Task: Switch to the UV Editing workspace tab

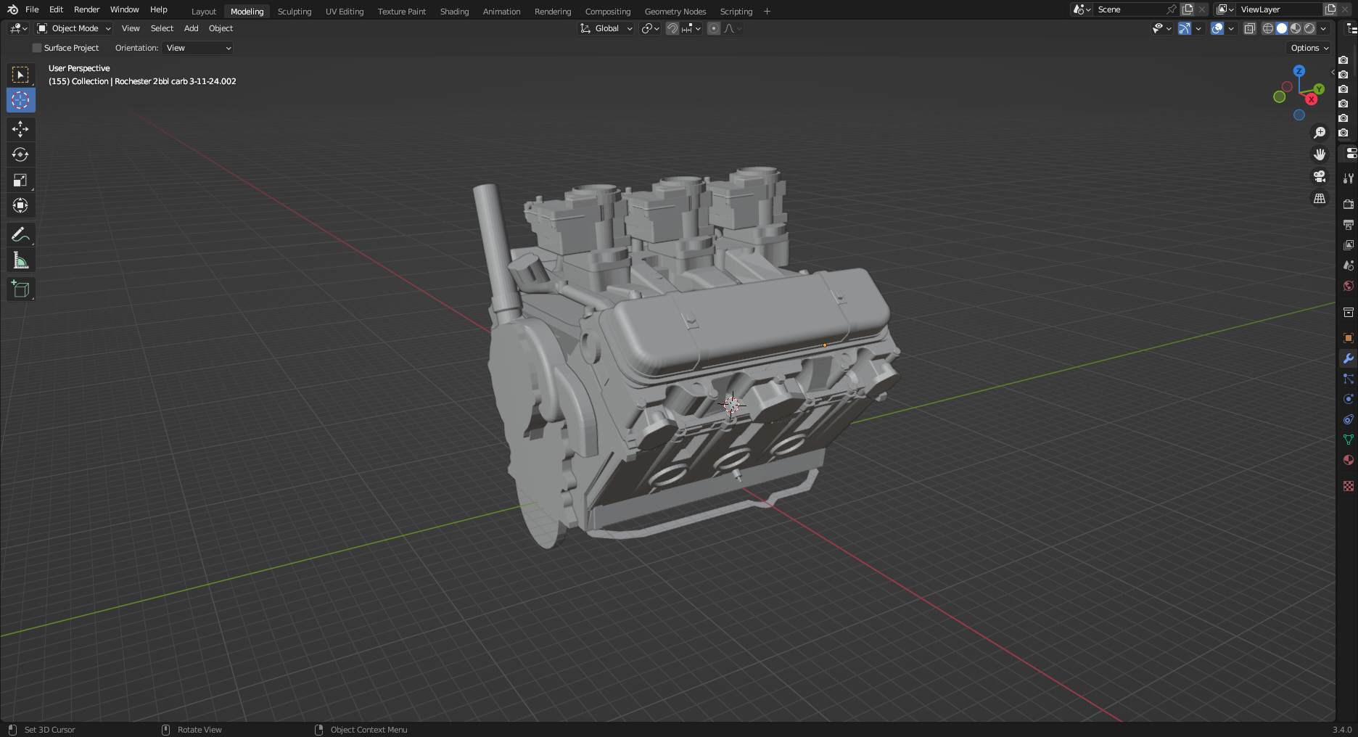Action: pyautogui.click(x=345, y=12)
